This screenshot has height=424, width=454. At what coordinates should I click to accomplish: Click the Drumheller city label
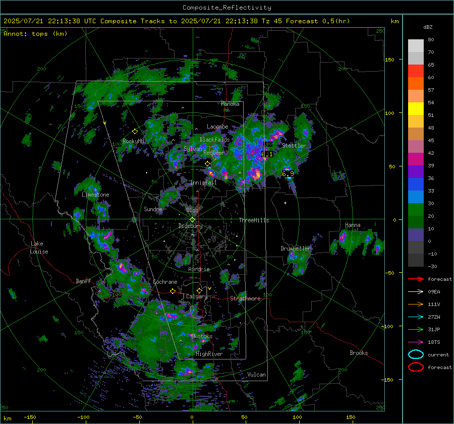tap(296, 249)
